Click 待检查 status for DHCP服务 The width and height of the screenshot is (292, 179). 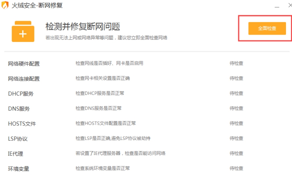(237, 93)
